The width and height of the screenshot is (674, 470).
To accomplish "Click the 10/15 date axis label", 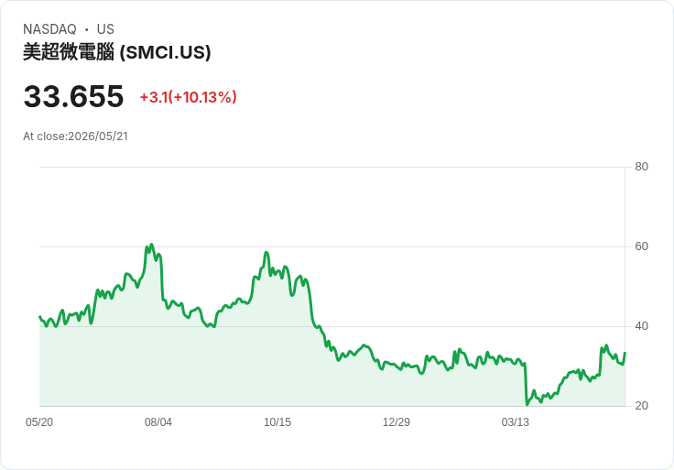I will (277, 421).
